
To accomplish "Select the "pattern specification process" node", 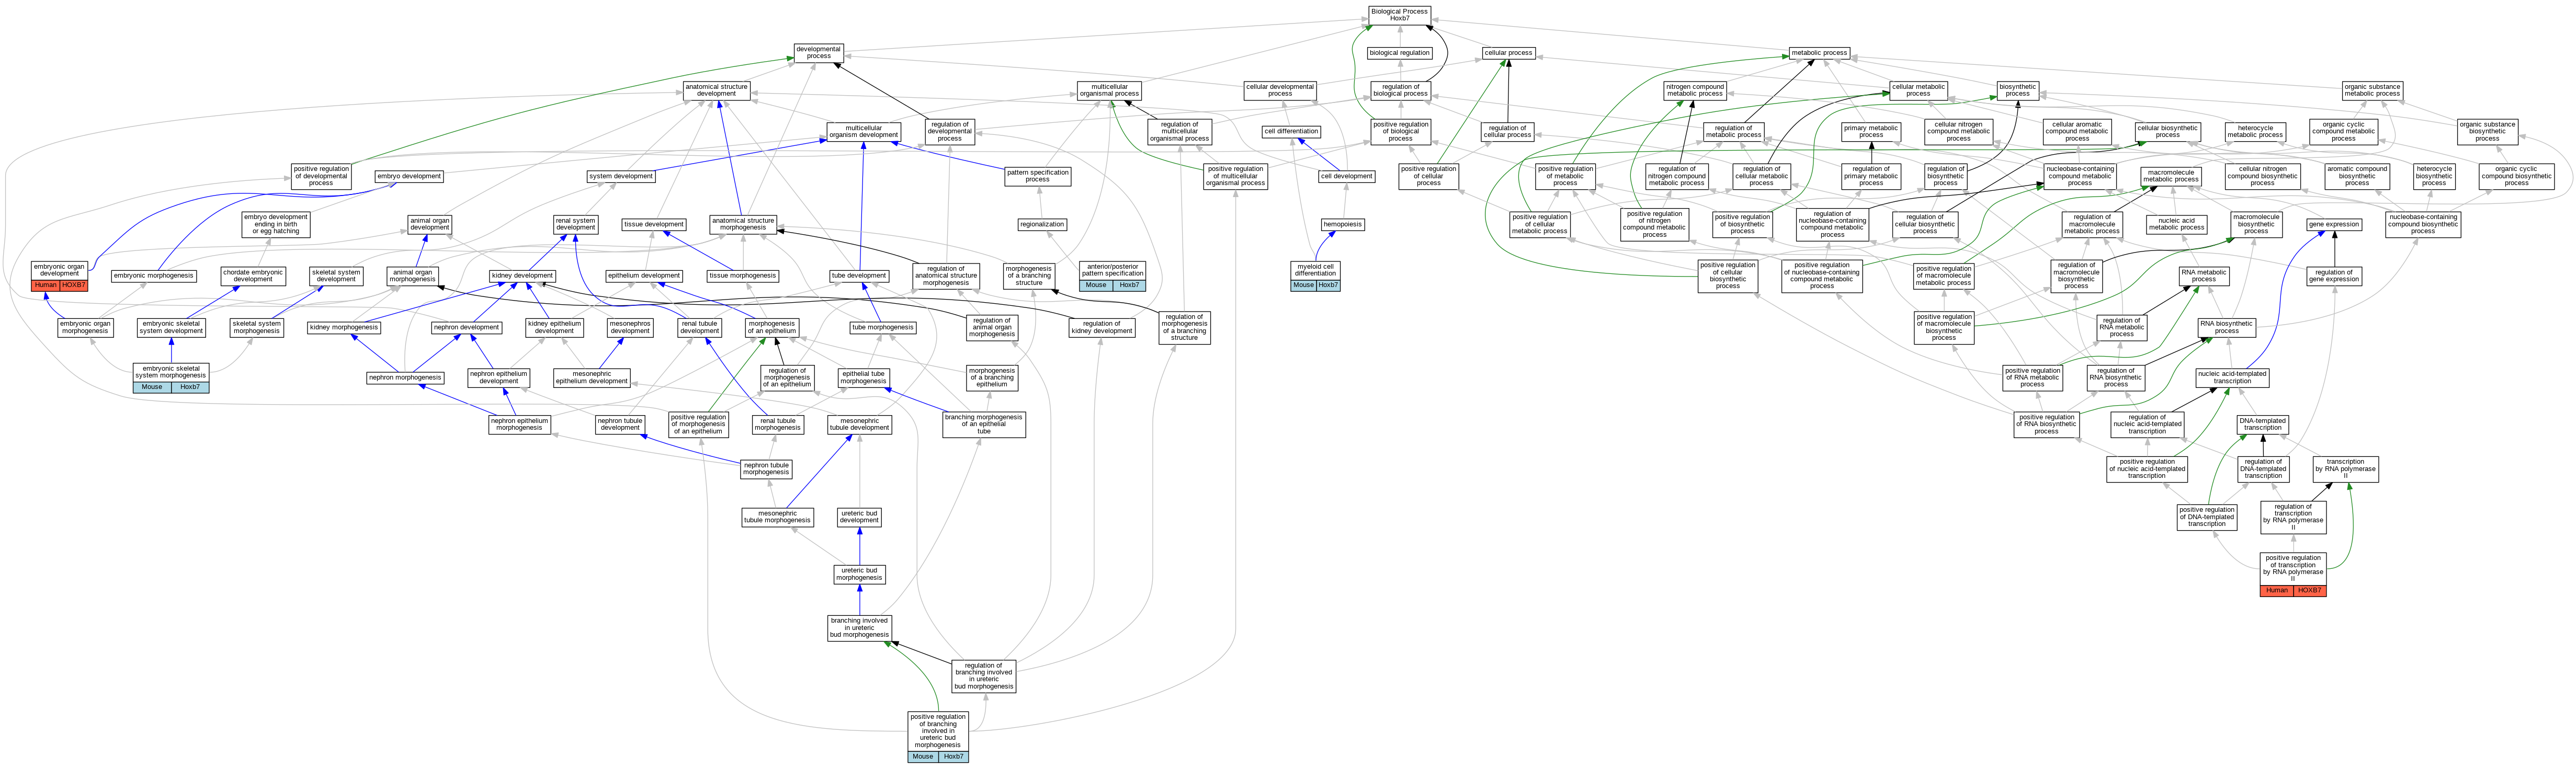I will (1037, 176).
